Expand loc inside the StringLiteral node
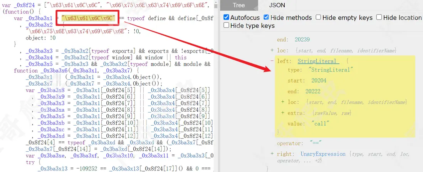 click(283, 102)
